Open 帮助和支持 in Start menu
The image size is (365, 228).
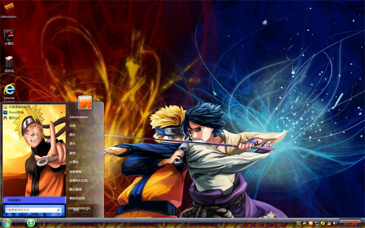(x=77, y=198)
